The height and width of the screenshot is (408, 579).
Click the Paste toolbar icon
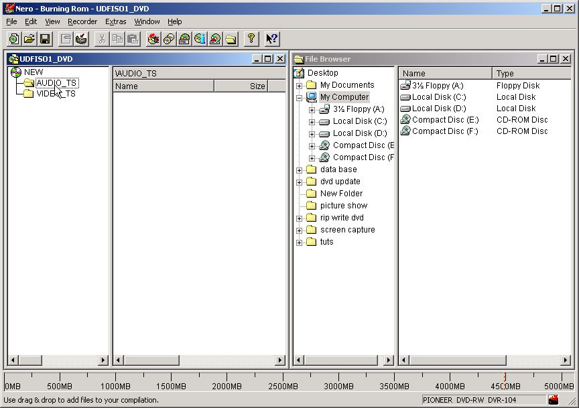[133, 39]
